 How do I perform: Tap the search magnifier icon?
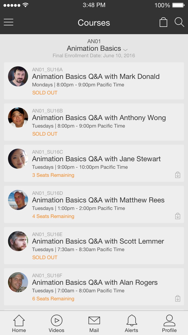[179, 22]
